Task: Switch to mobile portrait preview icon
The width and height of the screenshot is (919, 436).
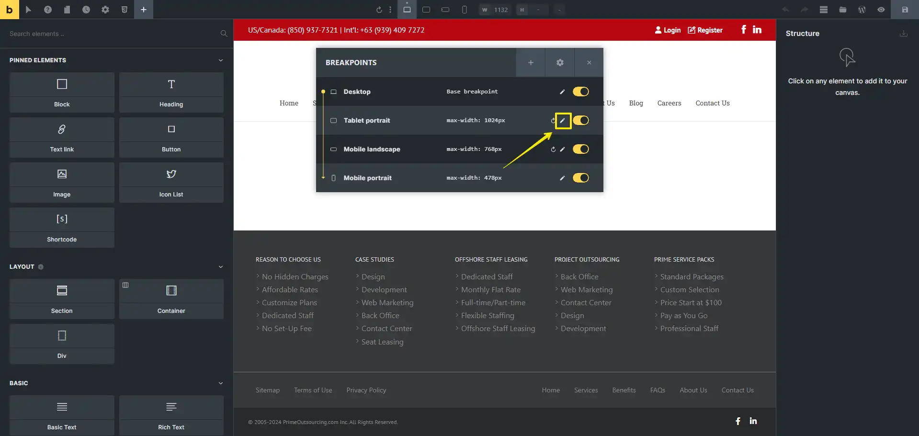Action: (x=465, y=10)
